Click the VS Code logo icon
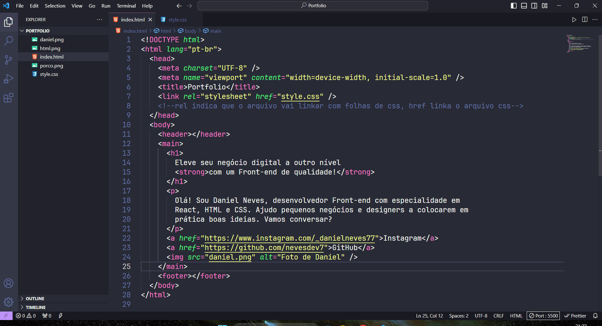The height and width of the screenshot is (326, 602). coord(6,6)
